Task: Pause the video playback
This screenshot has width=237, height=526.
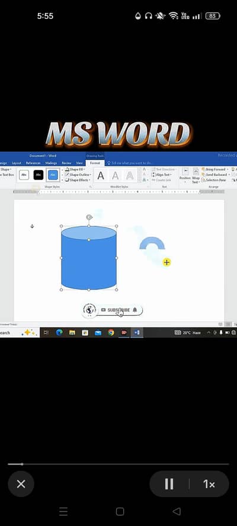Action: click(169, 484)
